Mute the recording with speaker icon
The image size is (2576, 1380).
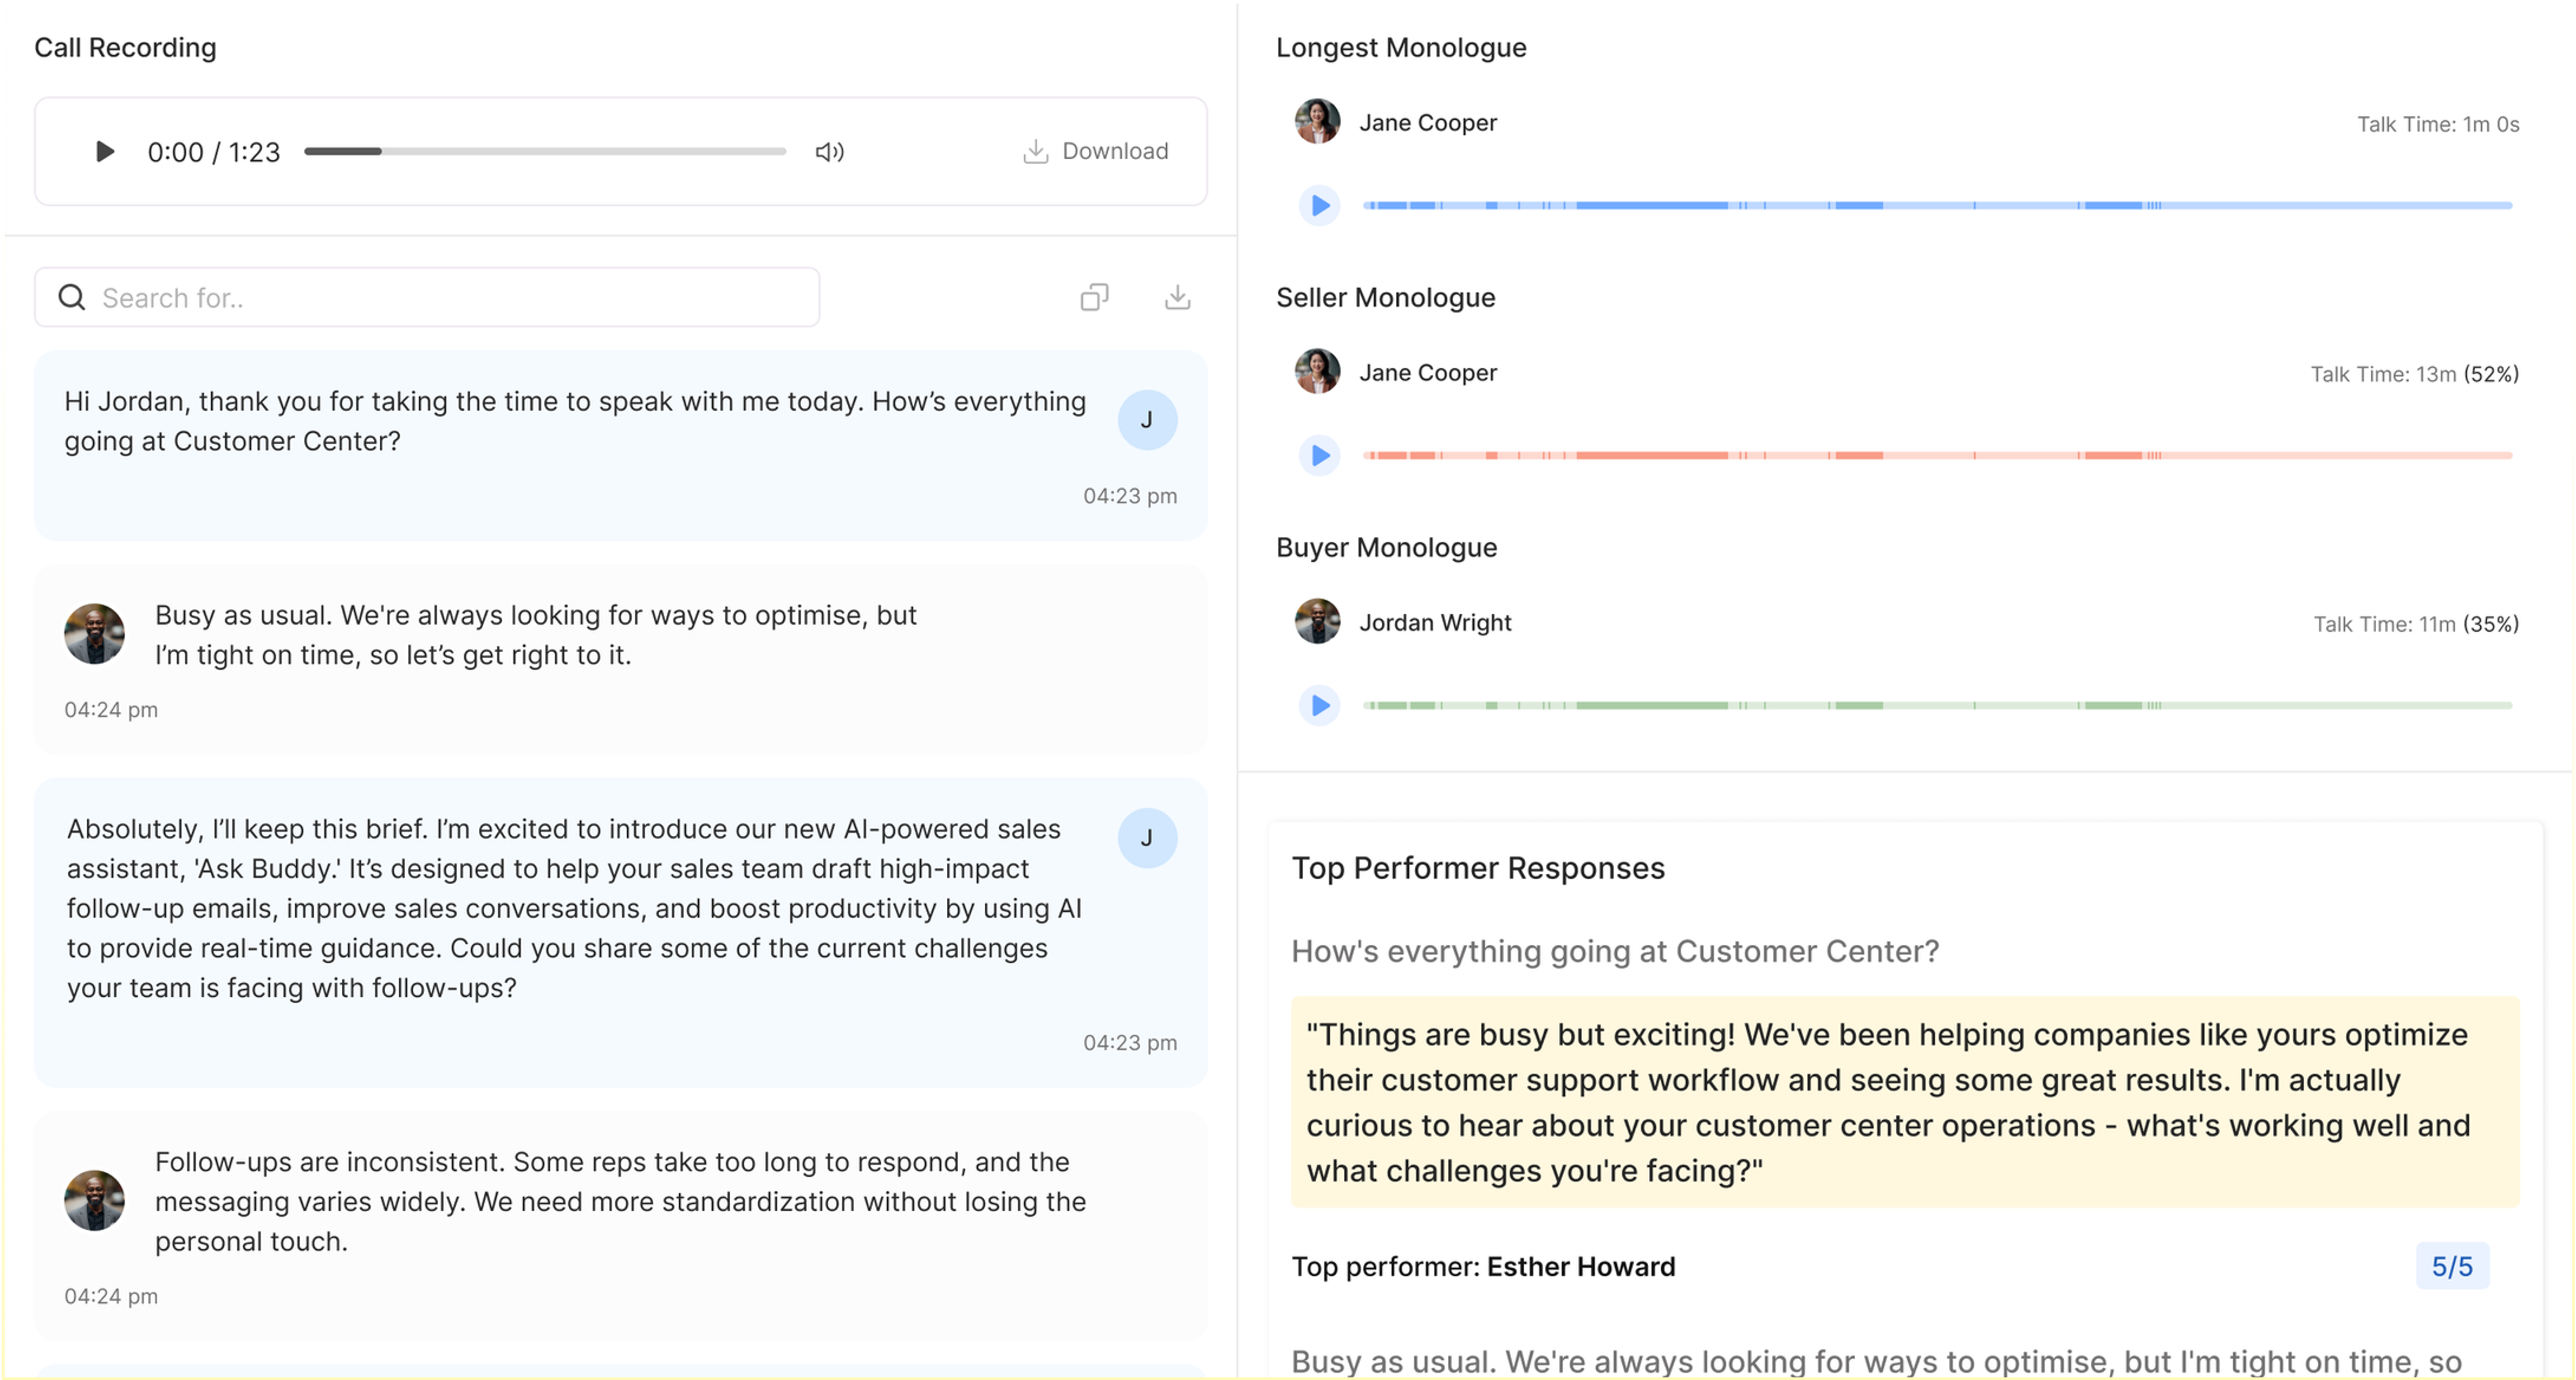pos(830,152)
